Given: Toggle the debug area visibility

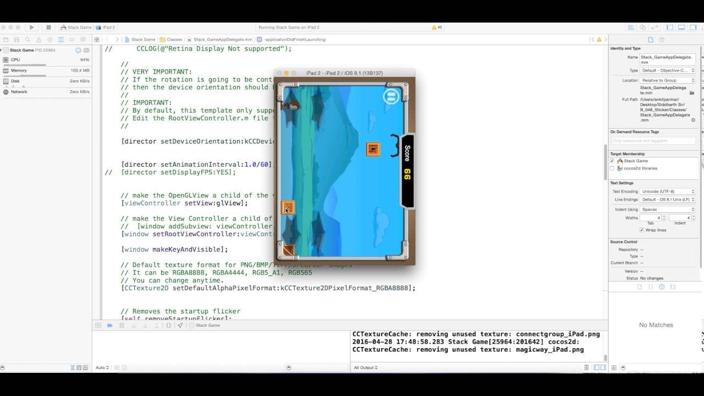Looking at the screenshot, I should 681,28.
